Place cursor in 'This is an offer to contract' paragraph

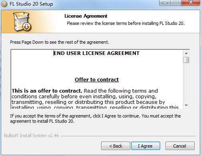95,99
